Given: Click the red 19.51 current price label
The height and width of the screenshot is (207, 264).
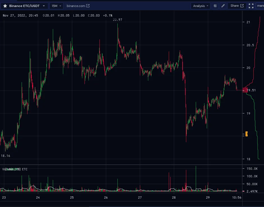Looking at the screenshot, I should coord(250,90).
